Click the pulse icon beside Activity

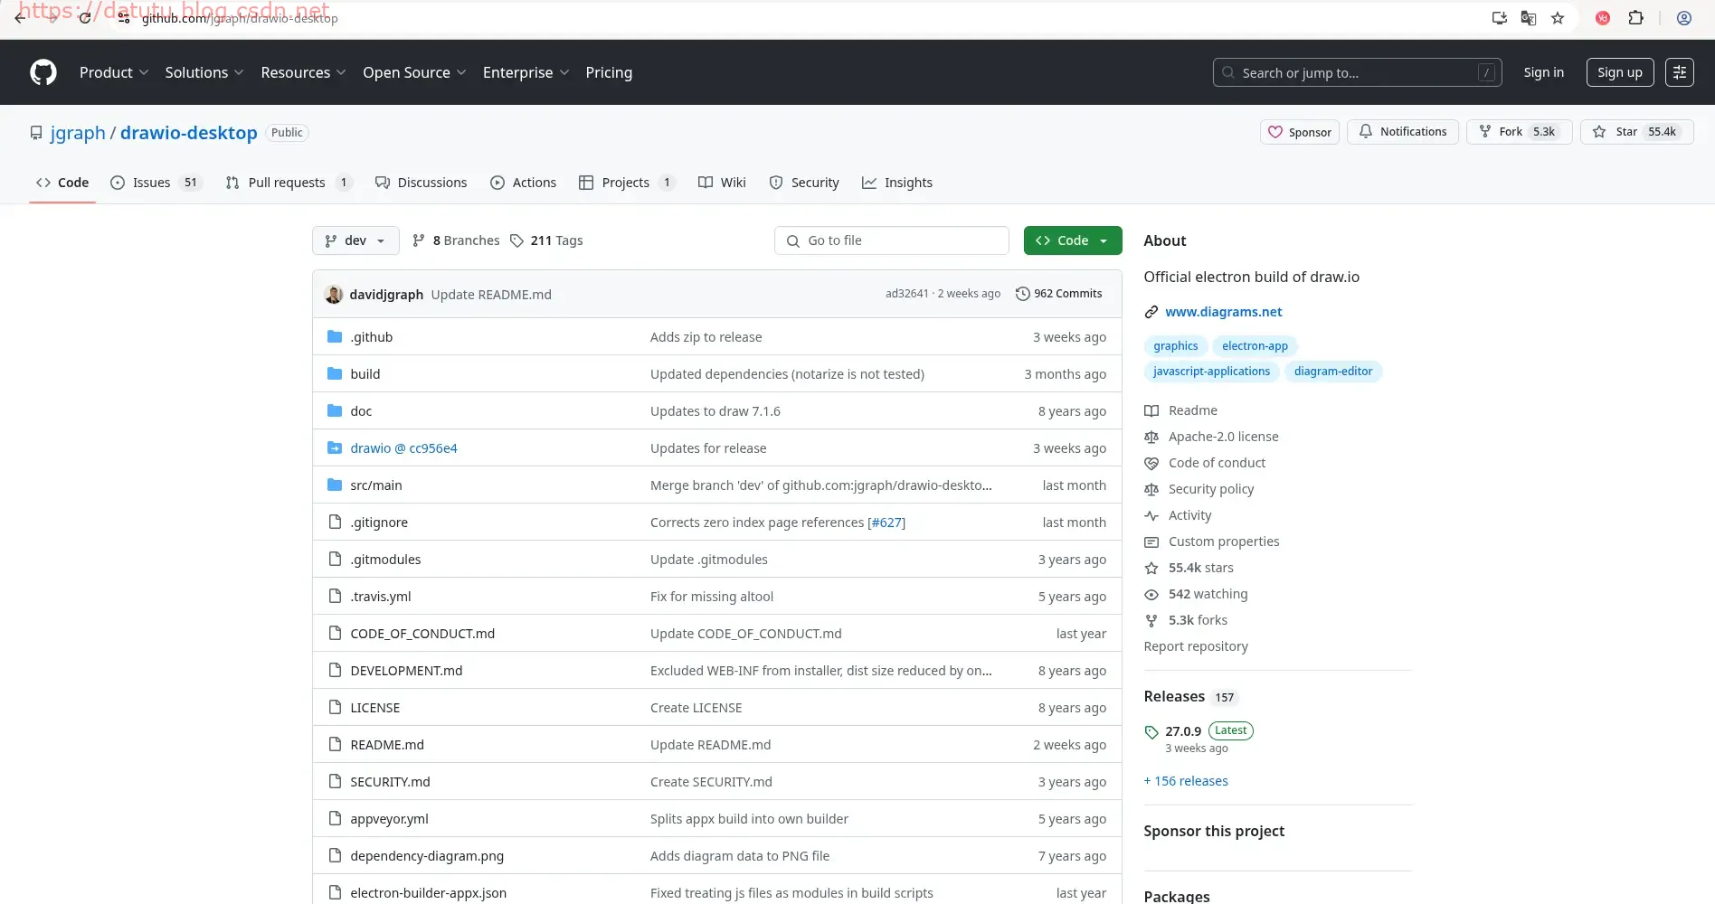(x=1151, y=515)
